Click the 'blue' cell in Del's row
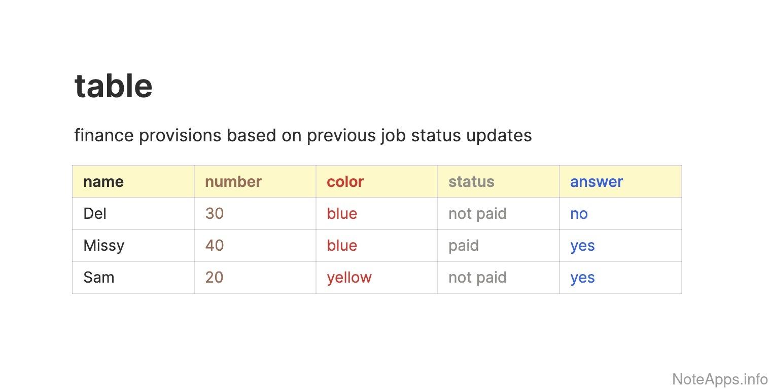Image resolution: width=769 pixels, height=389 pixels. pyautogui.click(x=342, y=214)
